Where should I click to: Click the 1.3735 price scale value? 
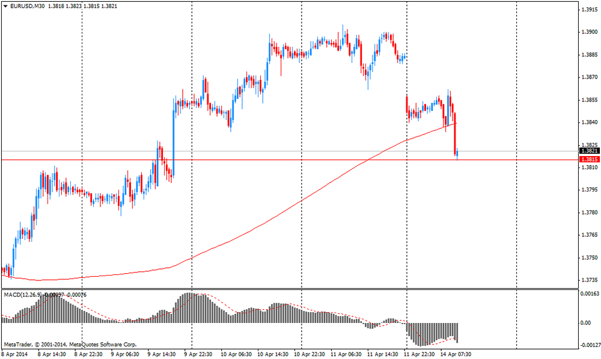tap(590, 280)
